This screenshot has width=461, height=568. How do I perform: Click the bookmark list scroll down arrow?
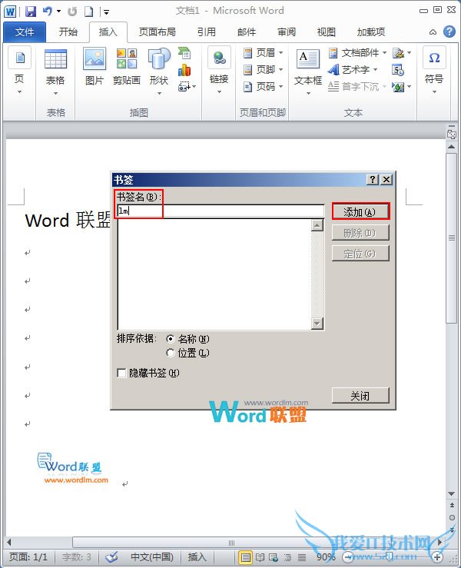click(x=317, y=323)
